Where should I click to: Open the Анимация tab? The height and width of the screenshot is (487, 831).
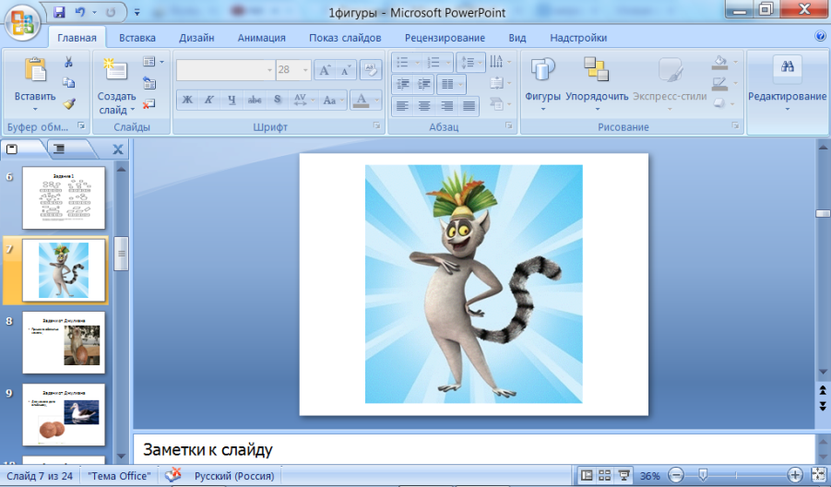click(x=261, y=38)
